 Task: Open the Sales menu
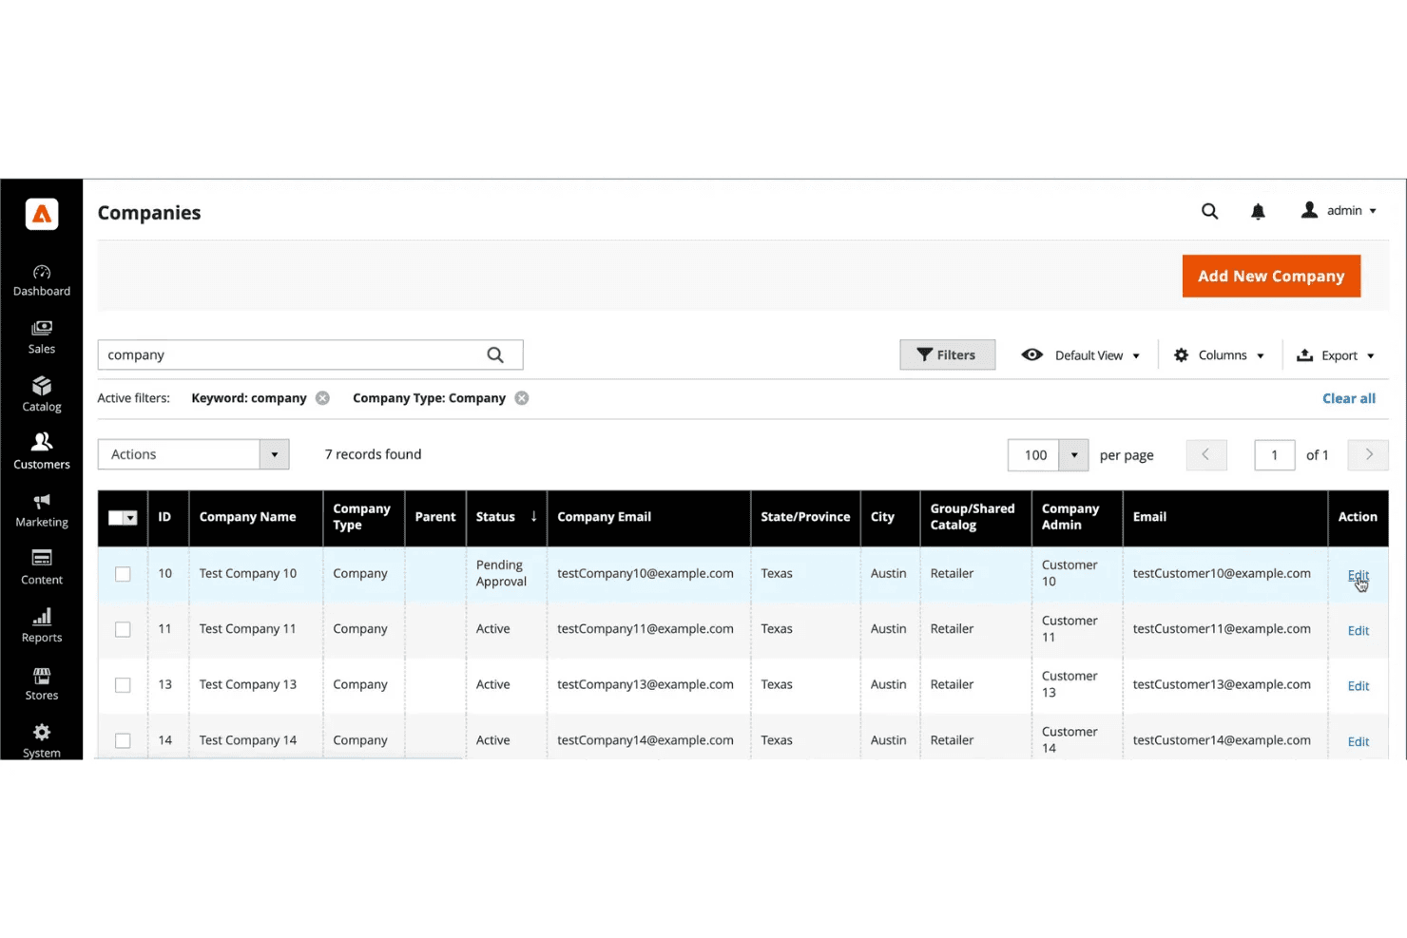pyautogui.click(x=42, y=338)
